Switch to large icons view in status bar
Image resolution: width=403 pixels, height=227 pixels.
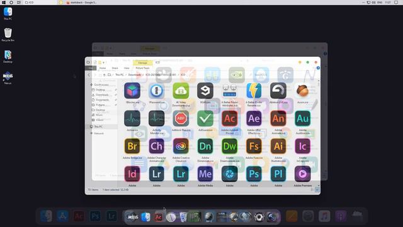pyautogui.click(x=317, y=190)
